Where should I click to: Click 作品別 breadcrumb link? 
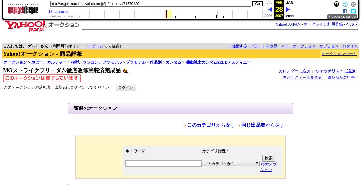click(156, 62)
